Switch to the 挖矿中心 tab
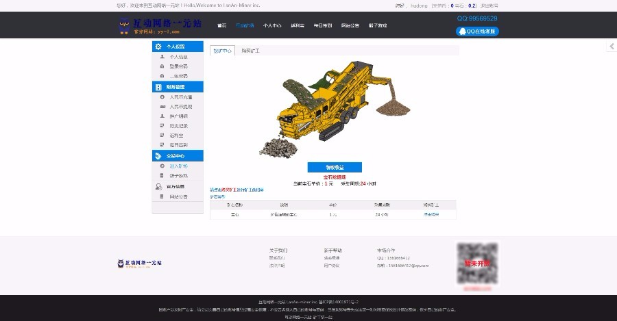This screenshot has height=321, width=617. coord(222,51)
